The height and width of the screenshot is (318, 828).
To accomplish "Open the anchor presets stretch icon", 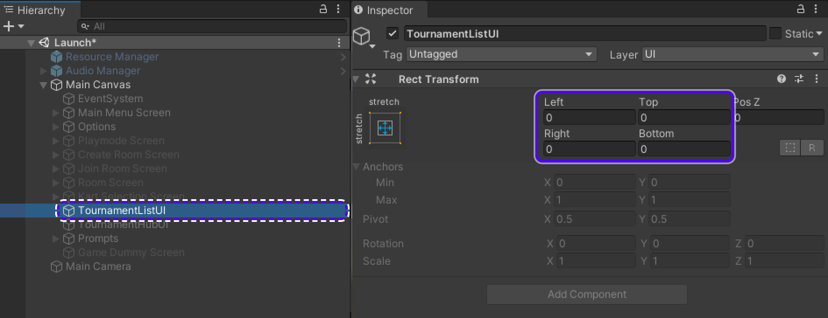I will (385, 128).
